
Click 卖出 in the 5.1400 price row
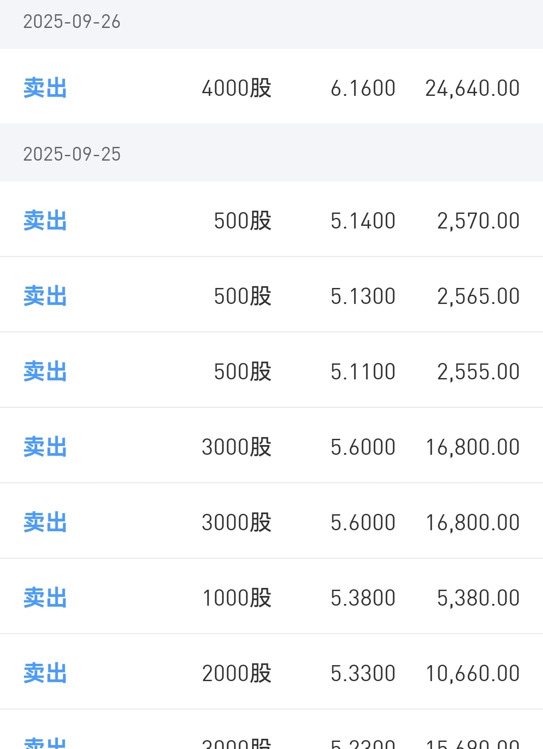point(45,221)
